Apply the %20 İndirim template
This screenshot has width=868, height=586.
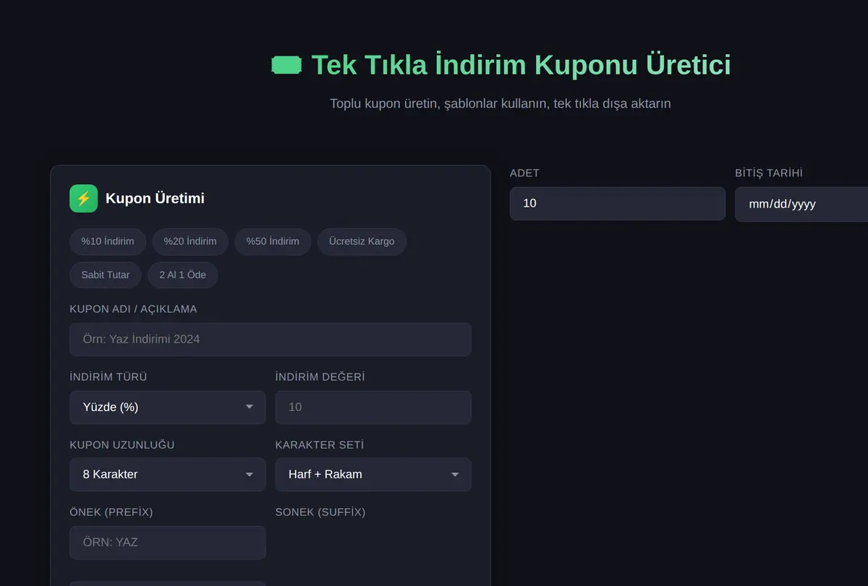190,241
